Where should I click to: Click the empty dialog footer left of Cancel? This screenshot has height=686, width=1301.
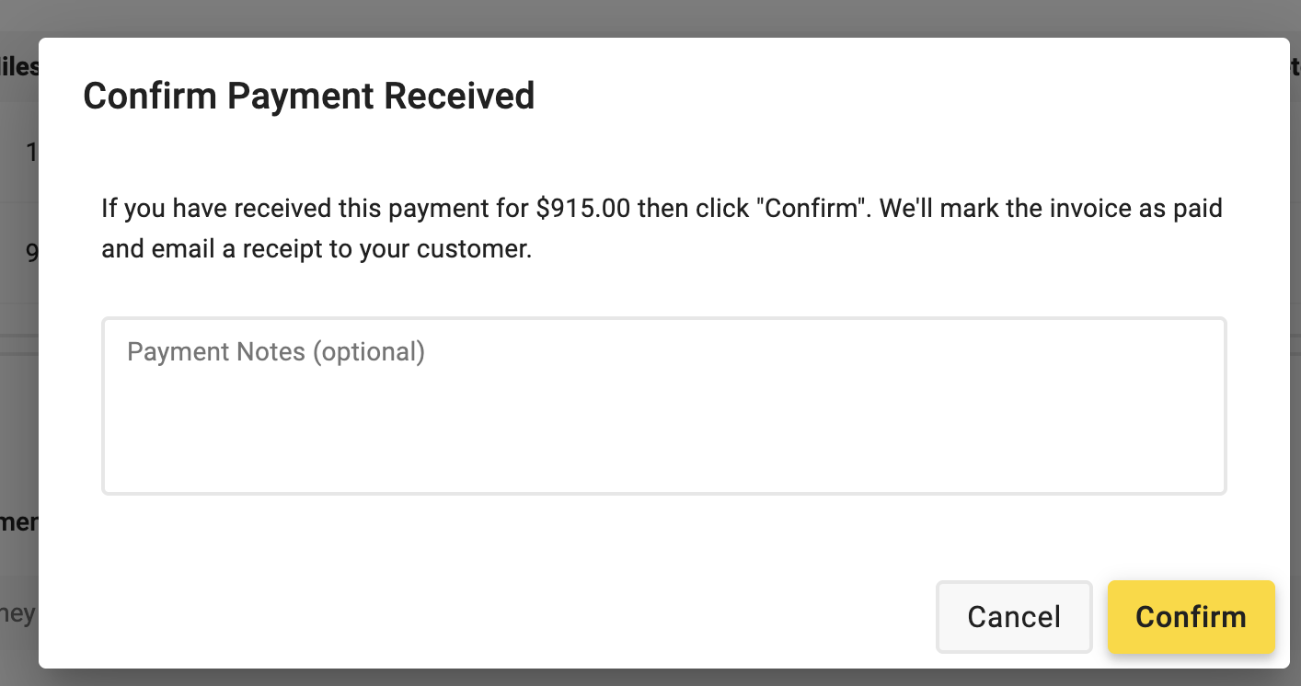coord(488,617)
